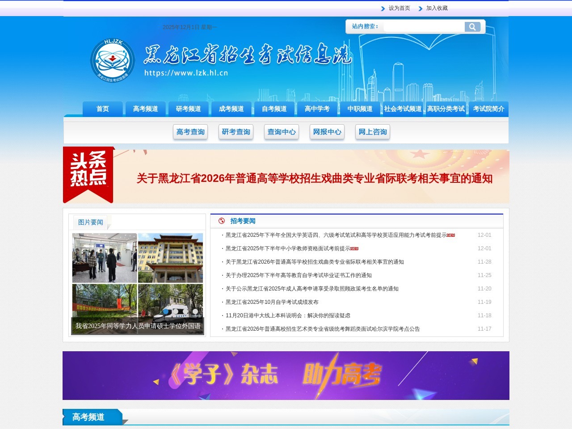
Task: Select the 图片要闻 tab
Action: click(91, 222)
